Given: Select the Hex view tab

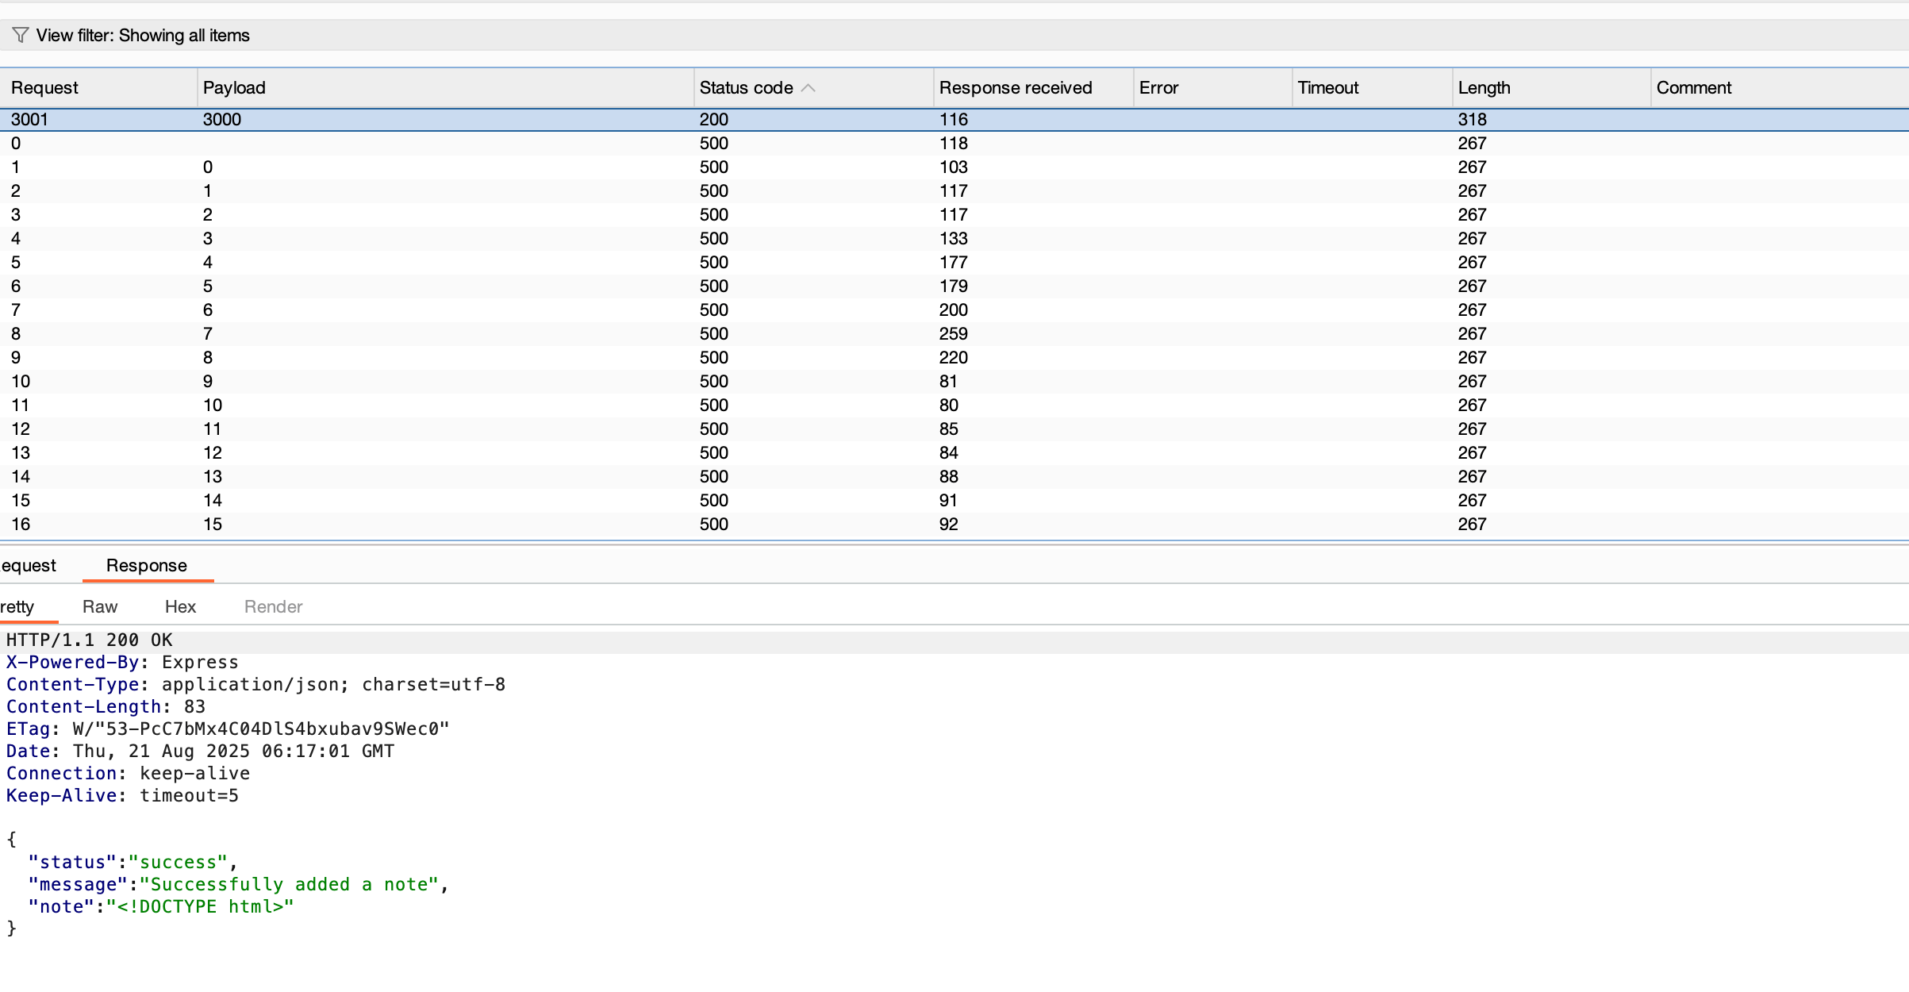Looking at the screenshot, I should tap(180, 606).
